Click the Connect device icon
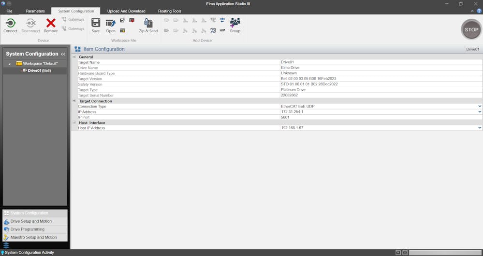483x256 pixels. (10, 24)
